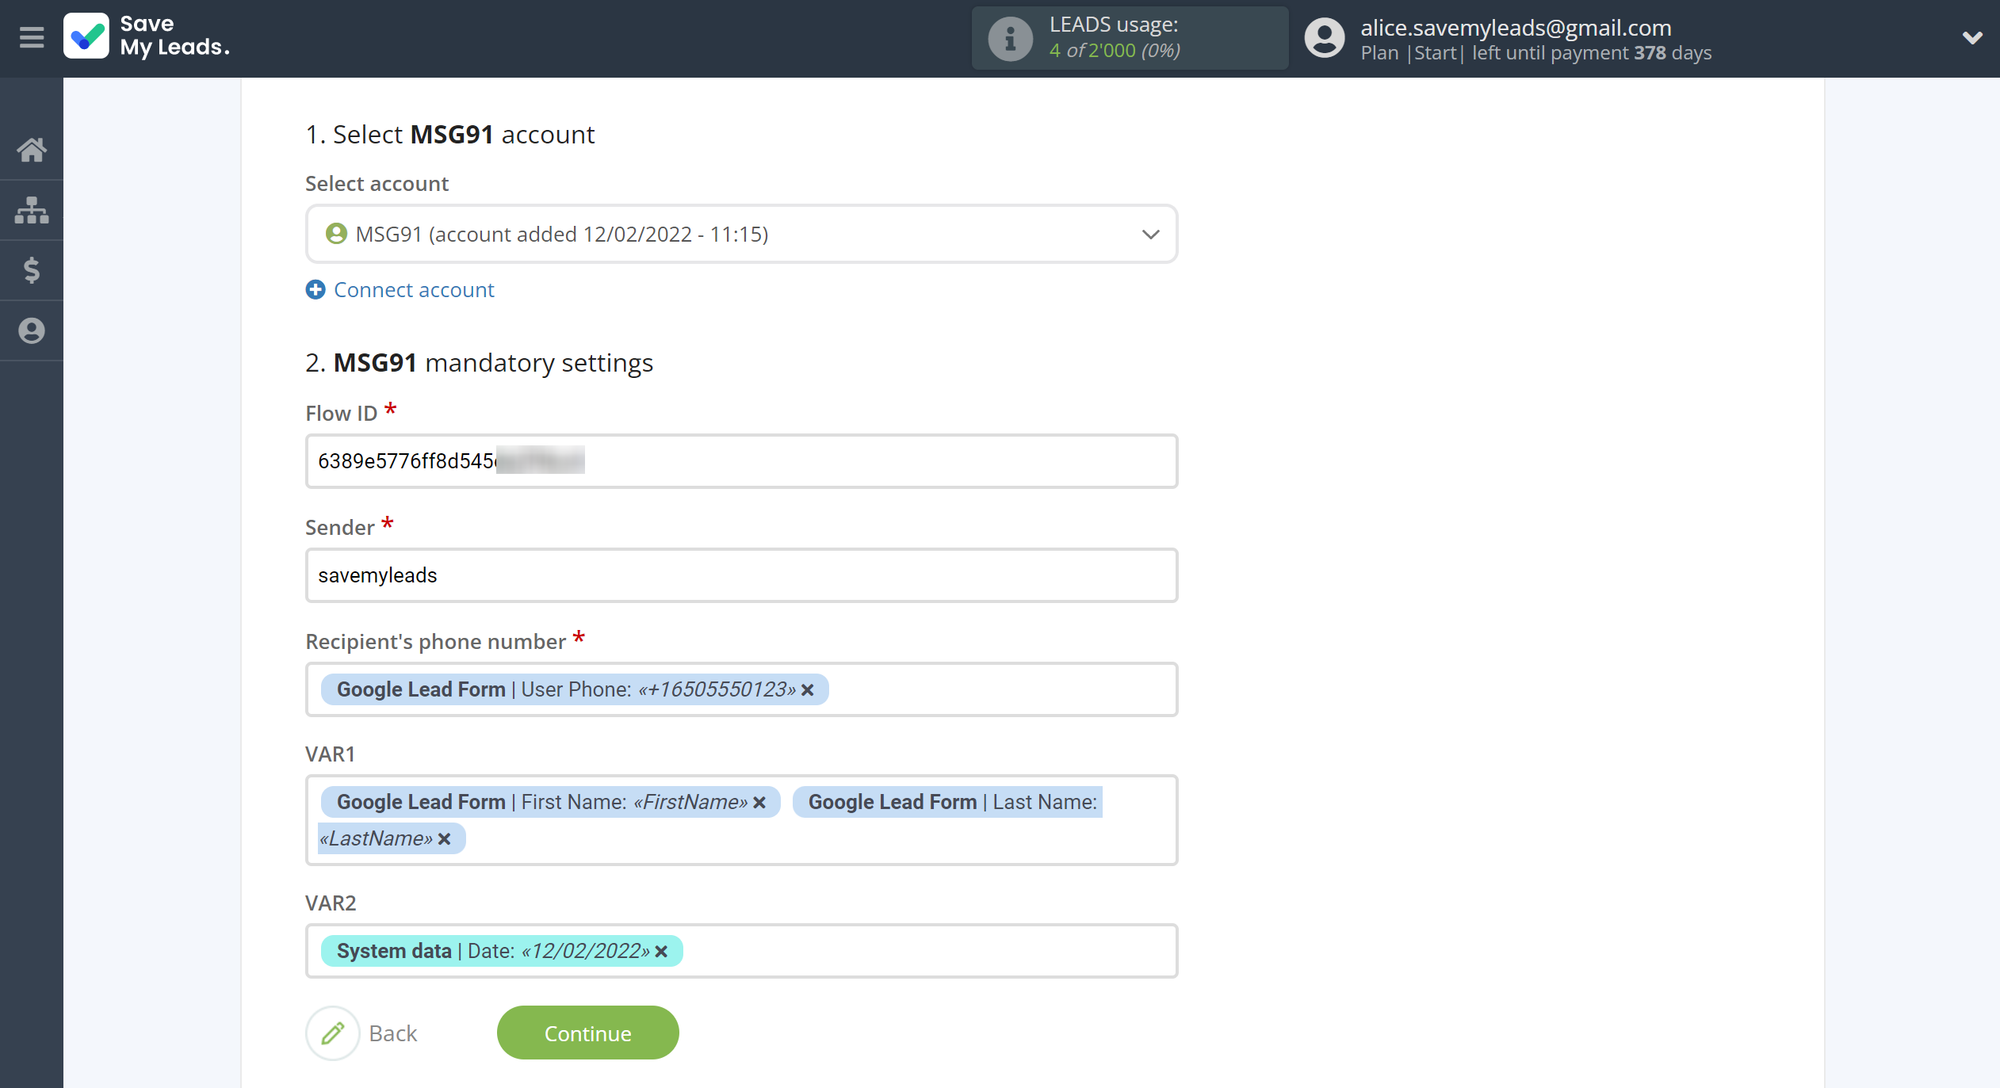Focus the Flow ID field
The width and height of the screenshot is (2000, 1088).
(x=741, y=461)
